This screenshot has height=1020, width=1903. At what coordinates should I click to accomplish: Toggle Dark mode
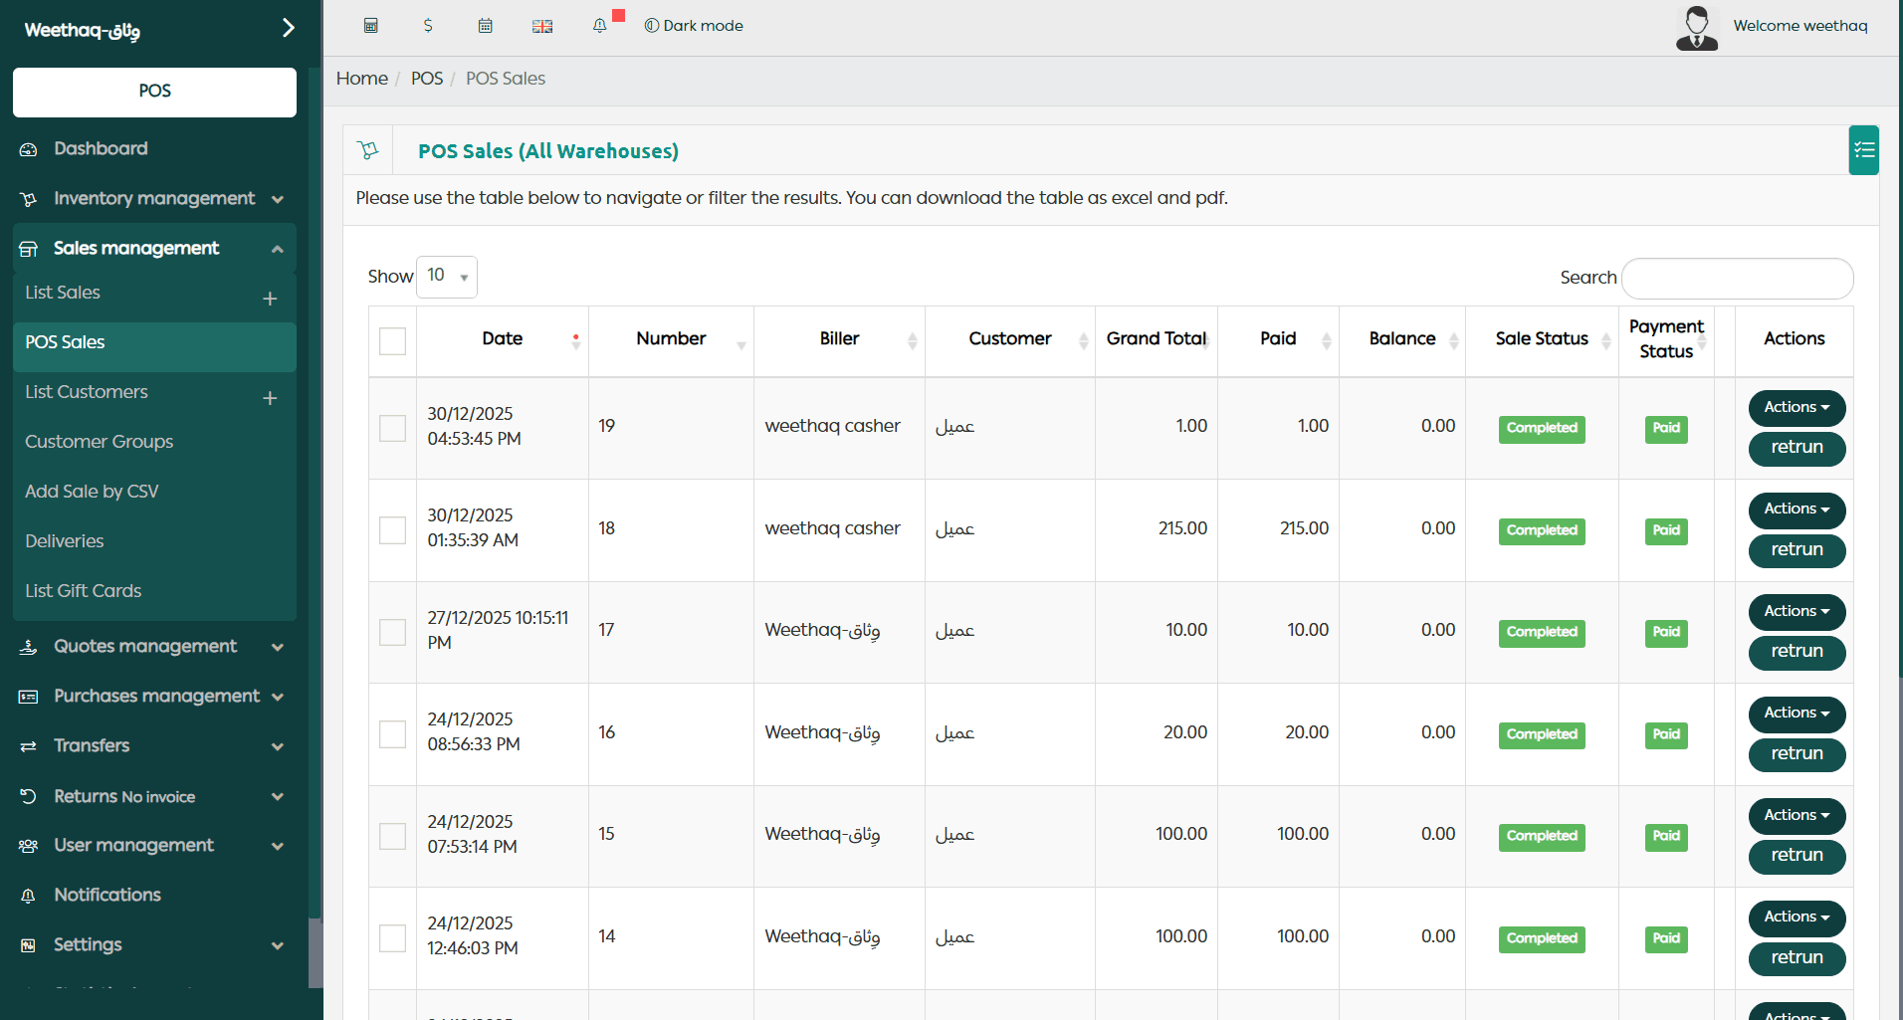coord(694,26)
